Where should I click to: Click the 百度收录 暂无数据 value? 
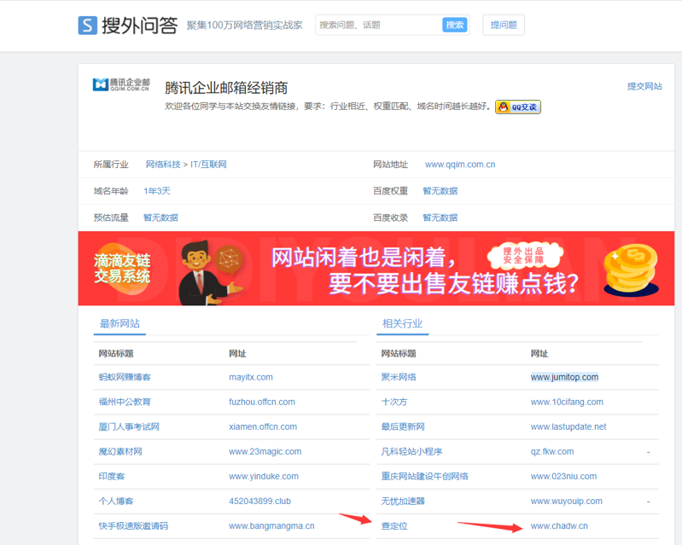[x=440, y=217]
